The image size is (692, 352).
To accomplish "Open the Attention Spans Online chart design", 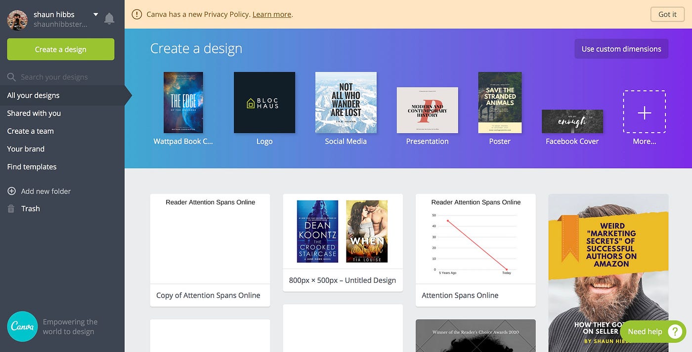I will (476, 239).
